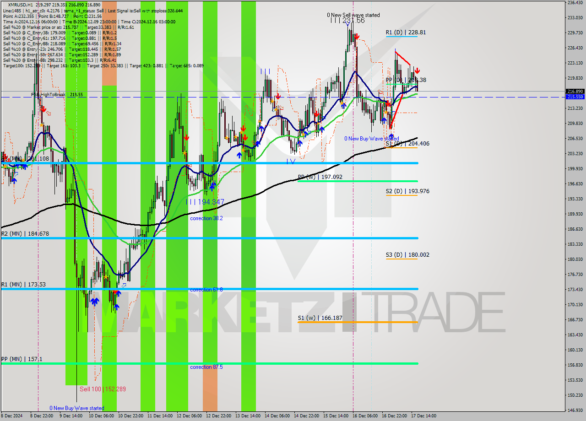
Task: Click the 'R1 (MN) | 173.53' monthly label
Action: 23,285
